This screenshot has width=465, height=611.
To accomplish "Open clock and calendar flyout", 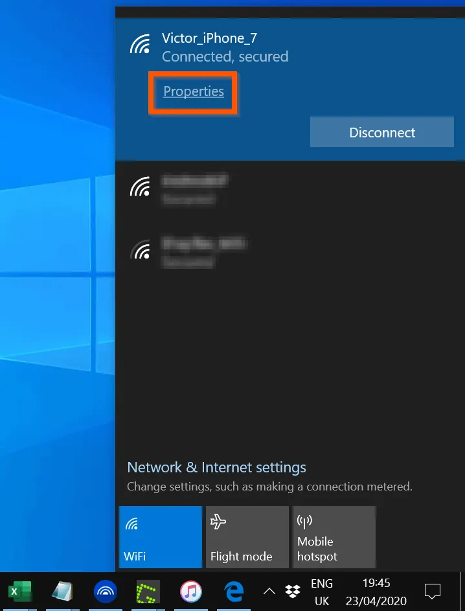I will pyautogui.click(x=376, y=591).
